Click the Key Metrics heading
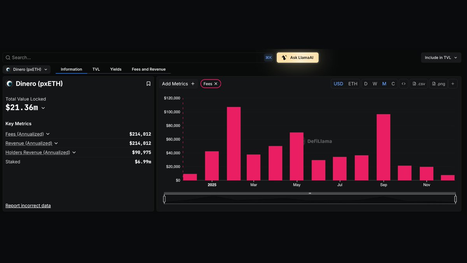The image size is (467, 263). click(18, 124)
